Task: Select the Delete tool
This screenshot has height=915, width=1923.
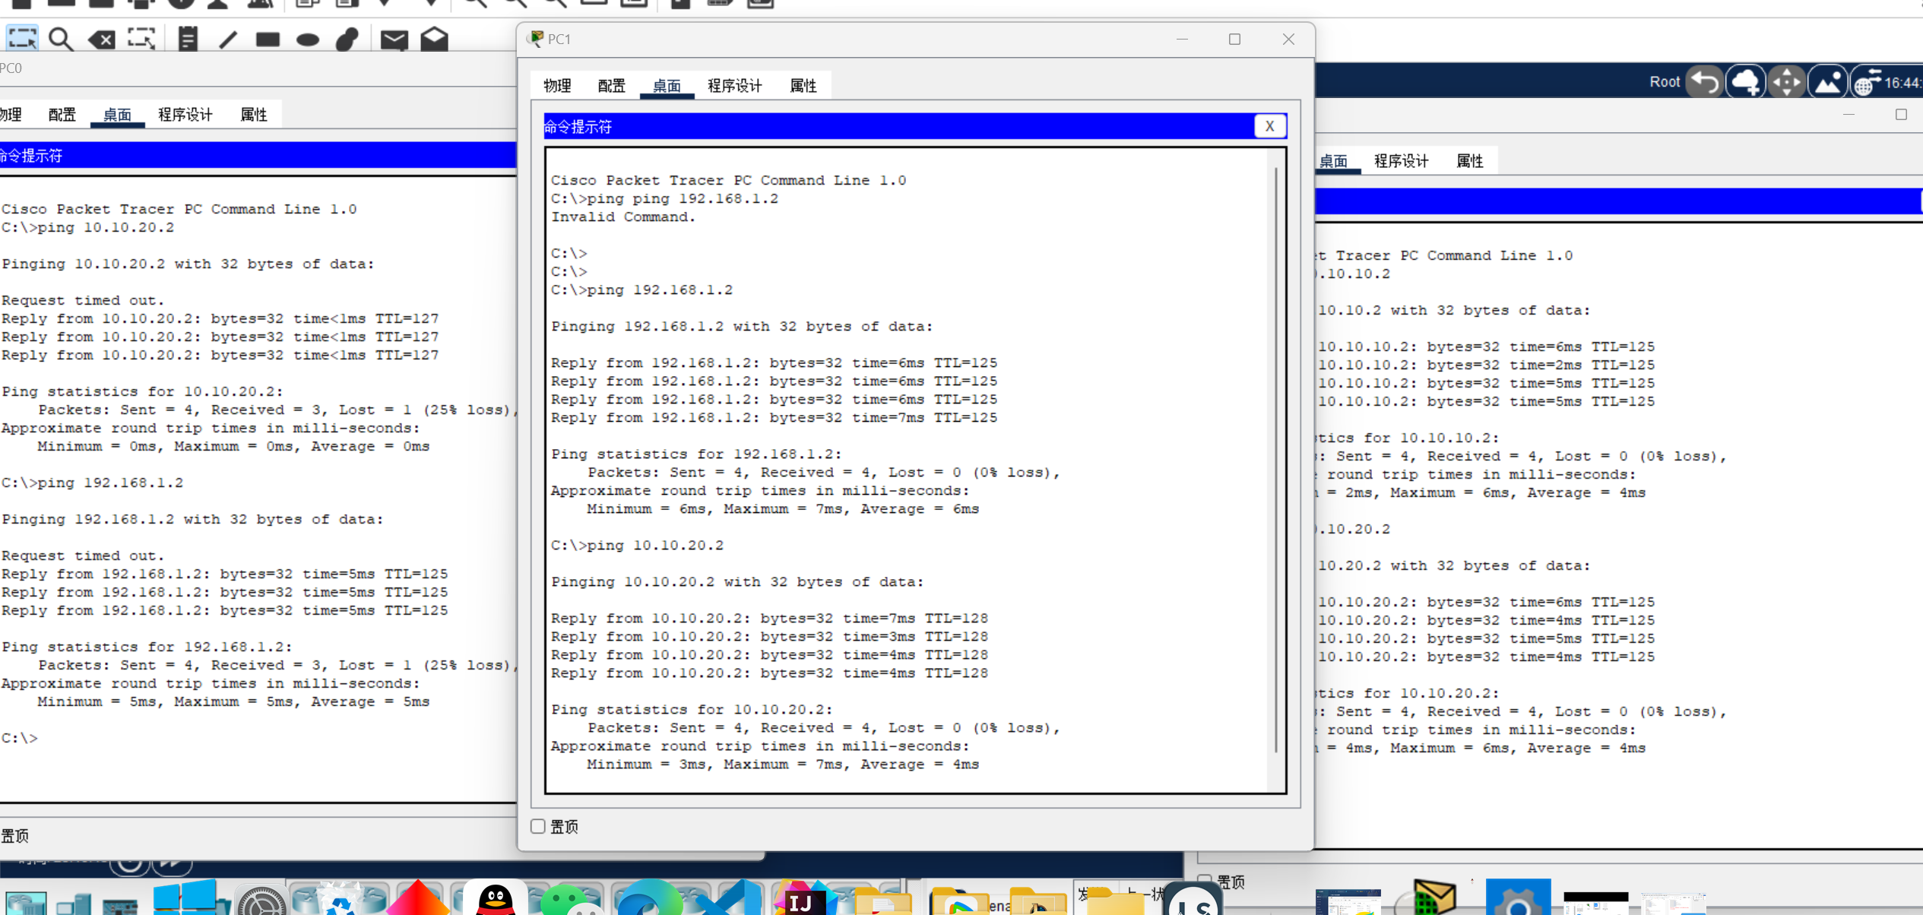Action: point(101,39)
